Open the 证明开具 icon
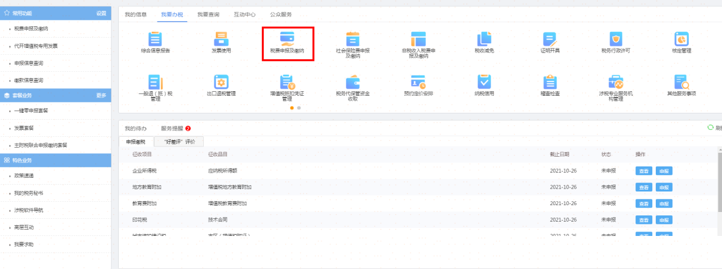Viewport: 722px width, 269px height. click(x=550, y=39)
